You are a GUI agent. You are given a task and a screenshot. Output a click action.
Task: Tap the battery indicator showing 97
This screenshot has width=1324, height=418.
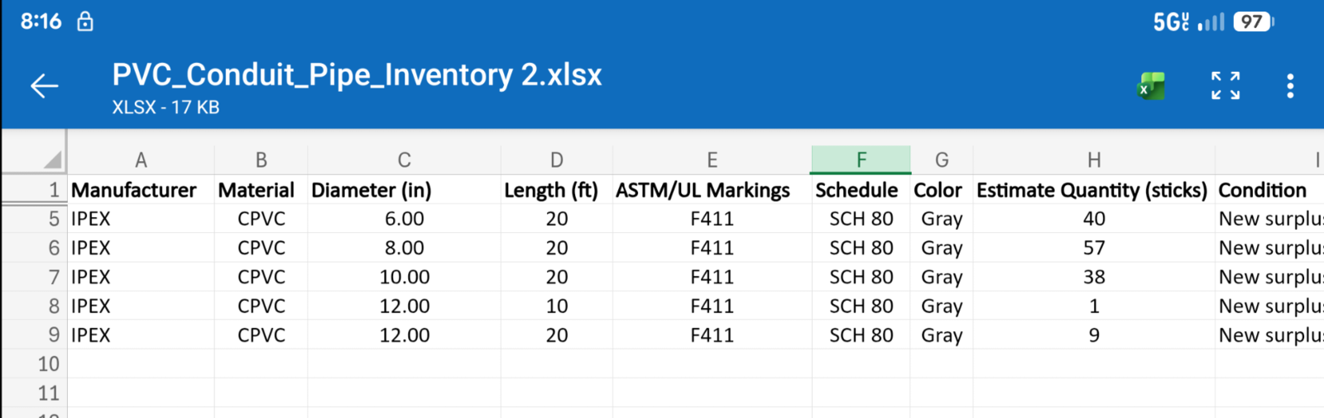[1253, 21]
